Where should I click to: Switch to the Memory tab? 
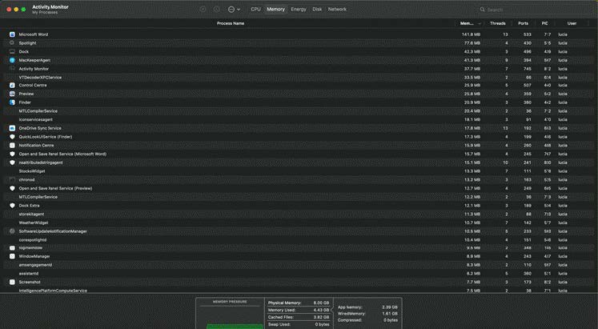tap(275, 9)
